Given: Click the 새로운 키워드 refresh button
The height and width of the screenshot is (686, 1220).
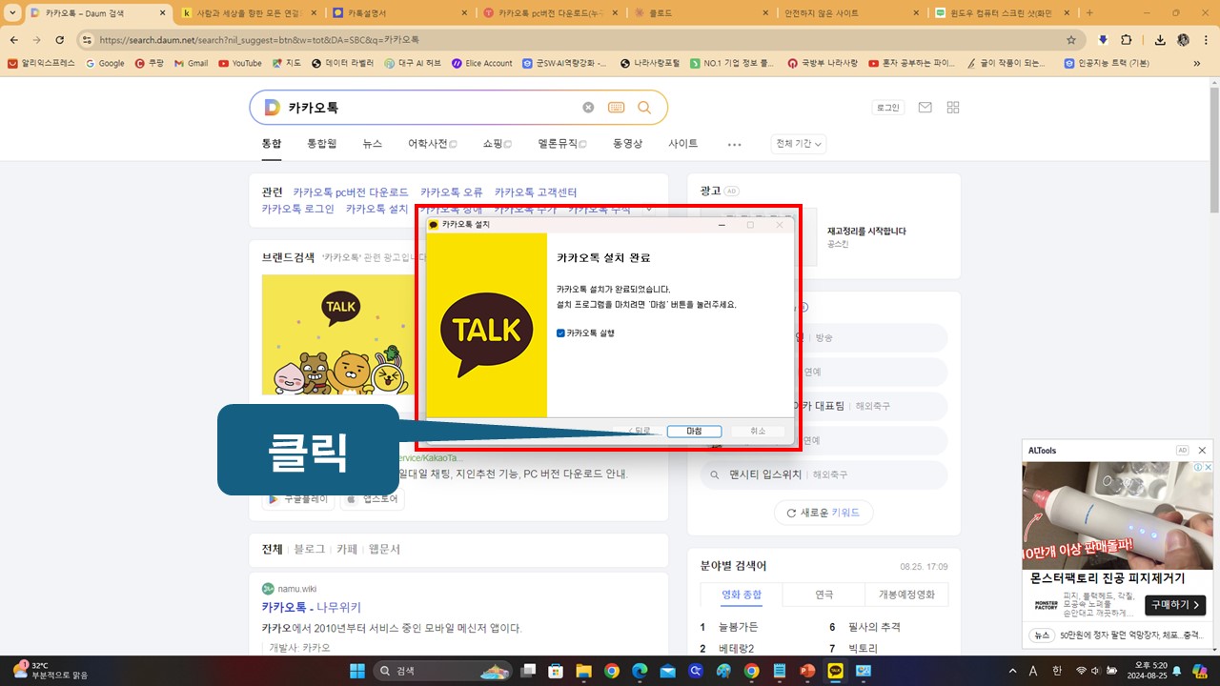Looking at the screenshot, I should pyautogui.click(x=823, y=513).
